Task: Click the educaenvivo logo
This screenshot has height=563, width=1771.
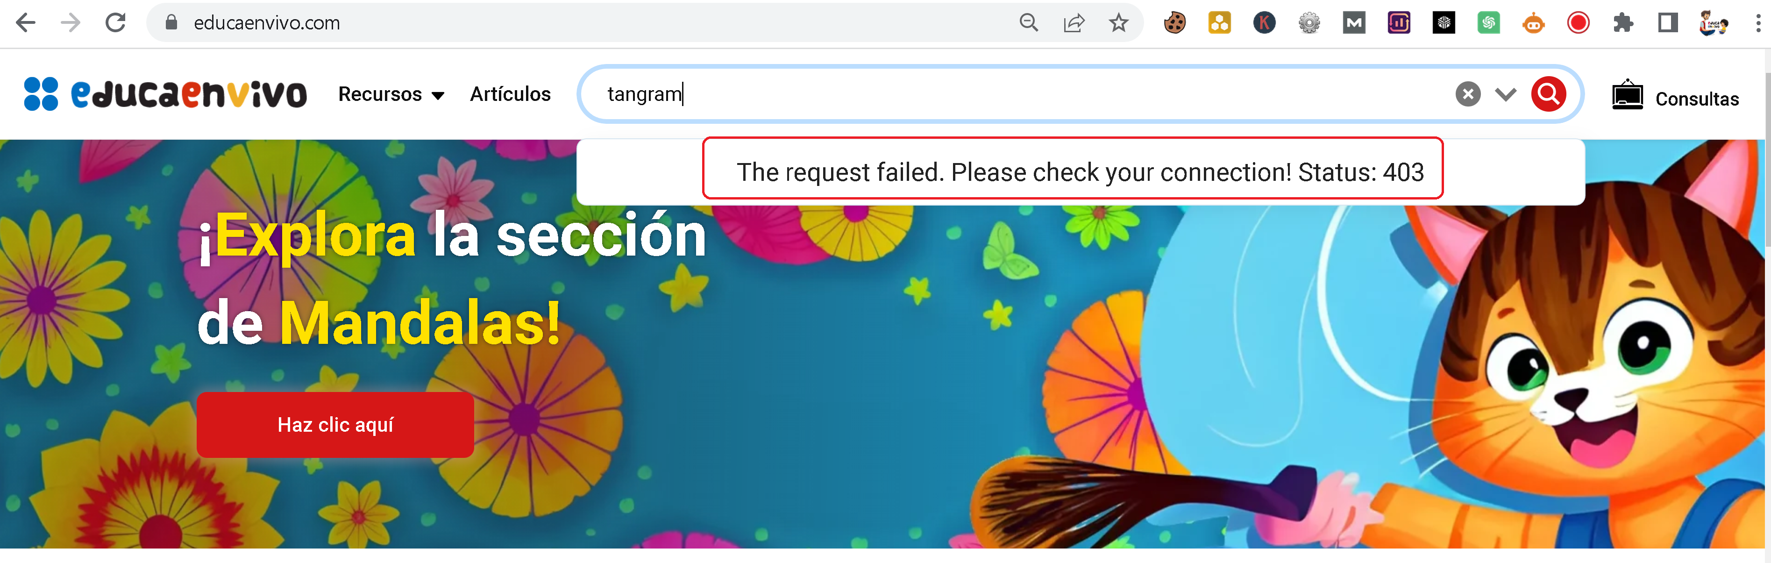Action: coord(165,93)
